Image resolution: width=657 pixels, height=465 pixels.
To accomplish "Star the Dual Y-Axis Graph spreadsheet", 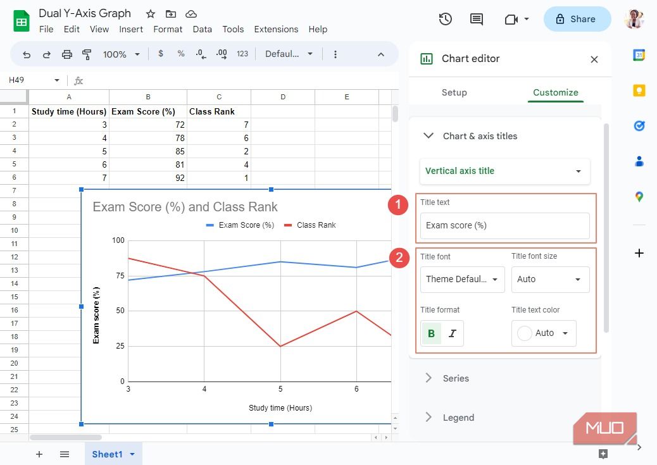I will click(x=150, y=13).
